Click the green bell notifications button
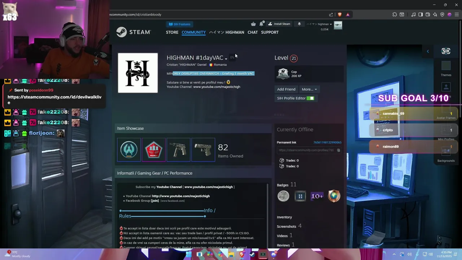This screenshot has height=260, width=462. click(299, 24)
